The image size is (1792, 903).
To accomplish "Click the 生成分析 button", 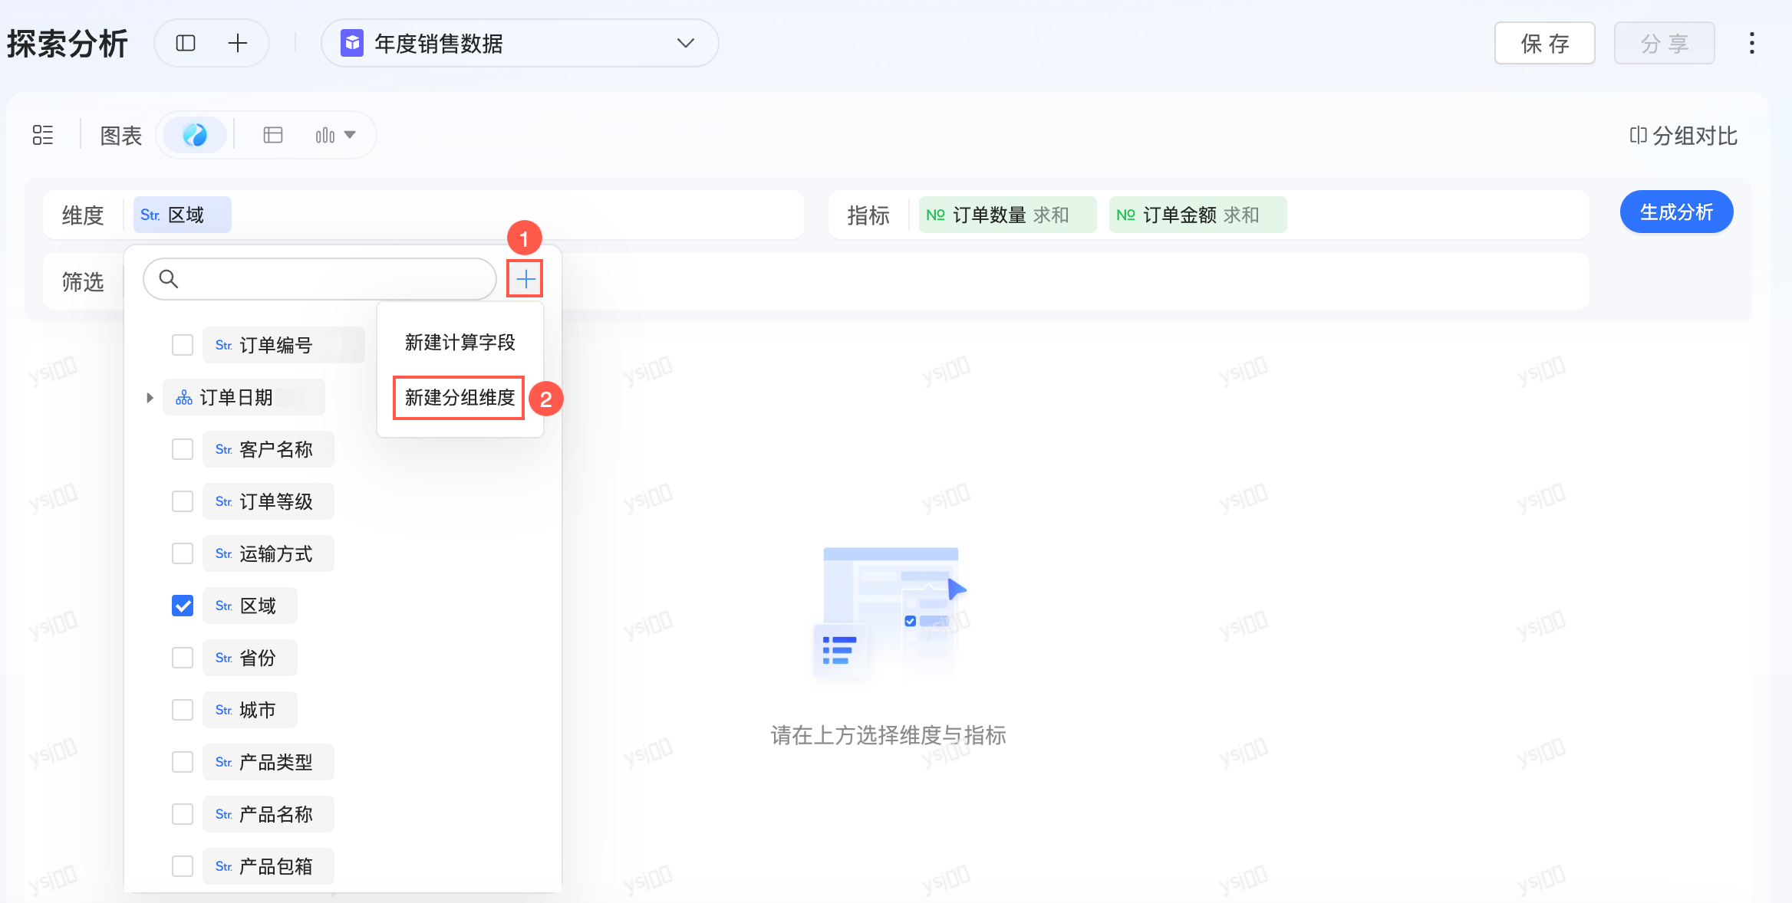I will coord(1676,212).
